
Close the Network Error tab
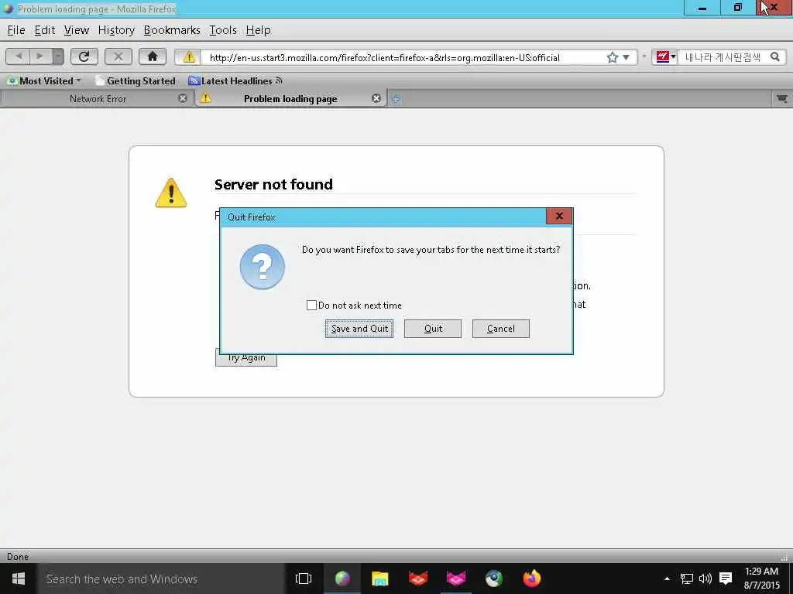coord(183,98)
